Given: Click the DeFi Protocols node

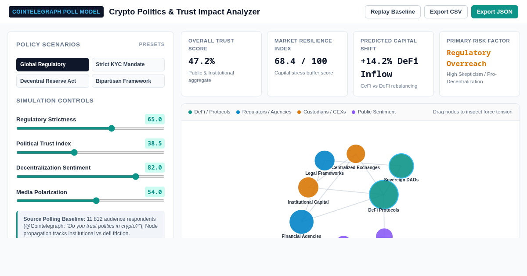Looking at the screenshot, I should (x=384, y=195).
